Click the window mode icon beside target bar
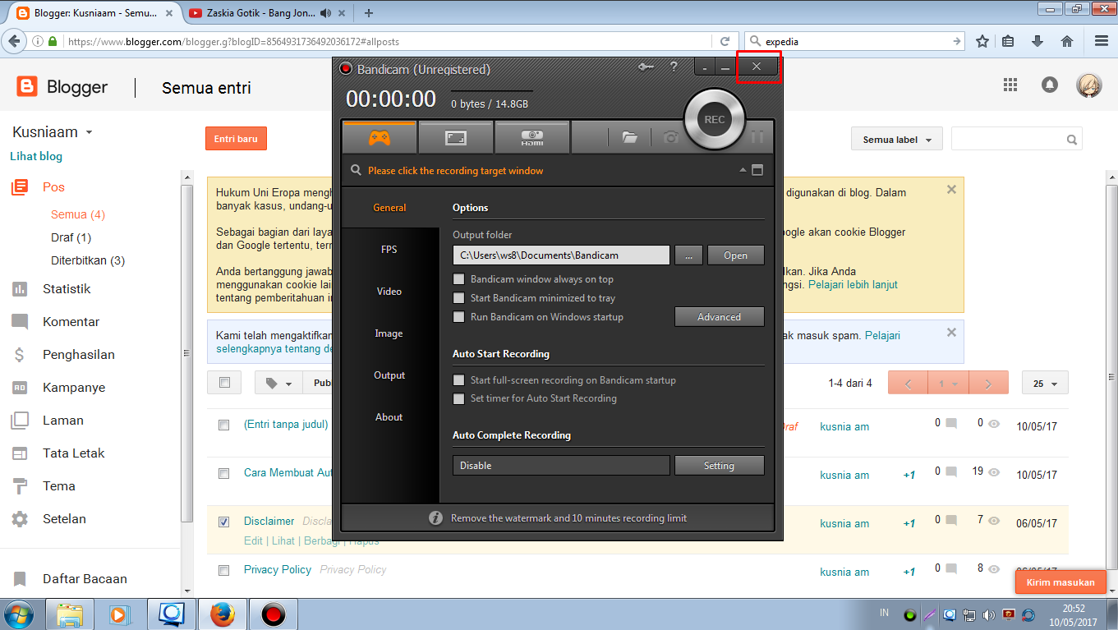This screenshot has width=1118, height=630. (x=757, y=170)
